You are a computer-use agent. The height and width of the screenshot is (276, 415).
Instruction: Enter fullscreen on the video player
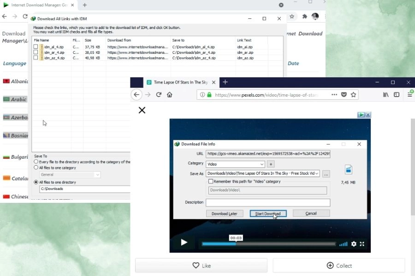tap(362, 244)
